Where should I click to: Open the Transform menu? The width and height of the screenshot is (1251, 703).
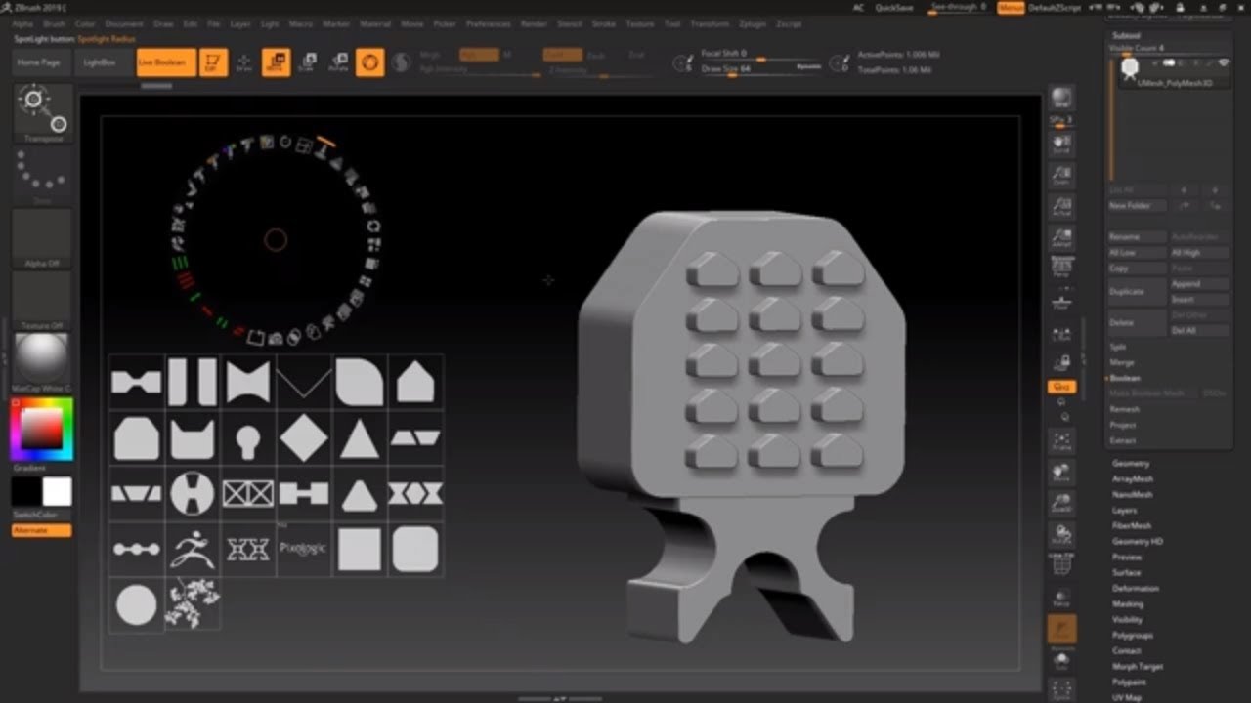point(710,23)
